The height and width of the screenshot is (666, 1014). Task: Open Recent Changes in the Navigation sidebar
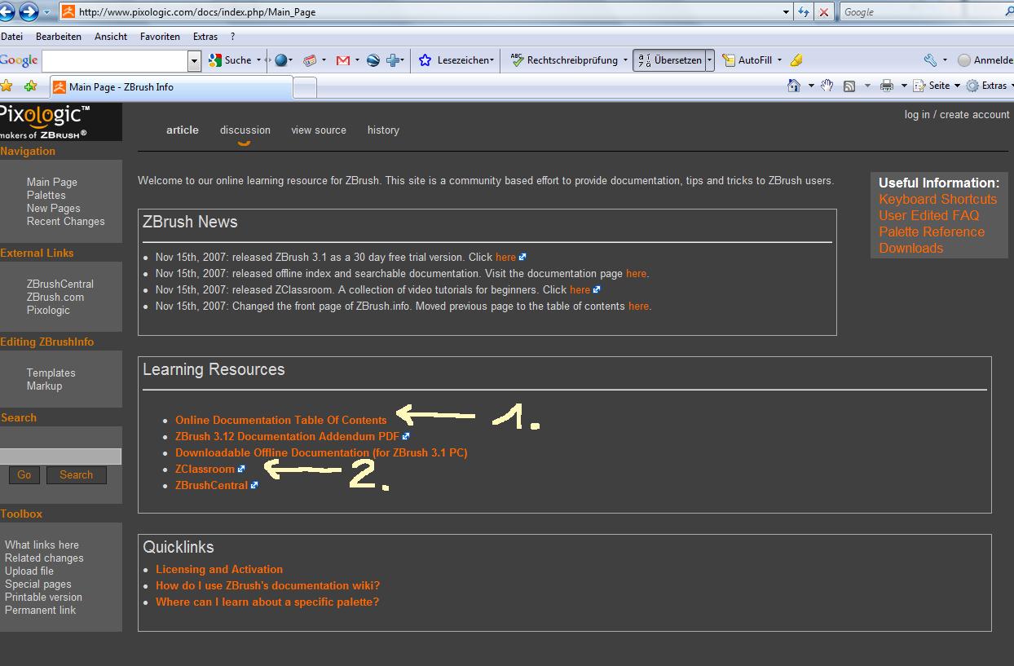pos(66,222)
